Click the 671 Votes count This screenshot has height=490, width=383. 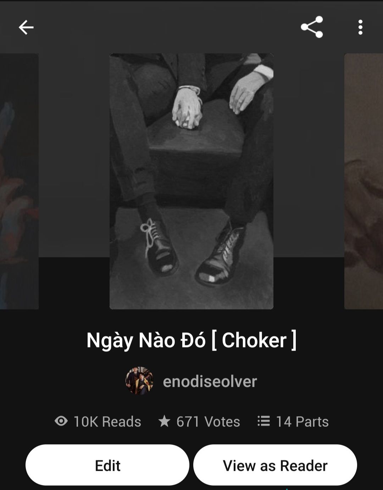pos(208,421)
